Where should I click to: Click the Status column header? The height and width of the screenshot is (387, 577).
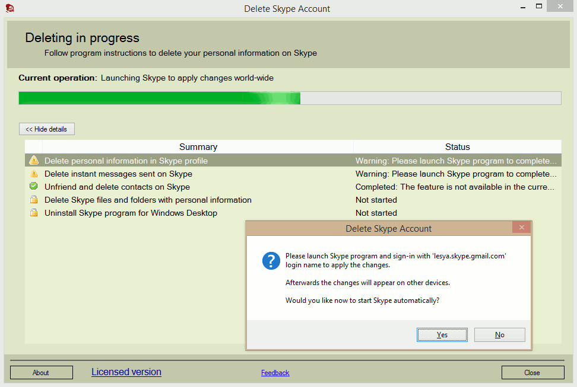(458, 146)
